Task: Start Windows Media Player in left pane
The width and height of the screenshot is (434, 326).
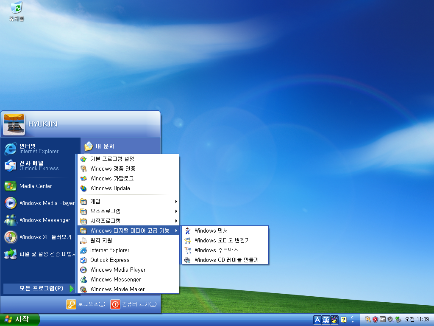Action: pos(39,203)
